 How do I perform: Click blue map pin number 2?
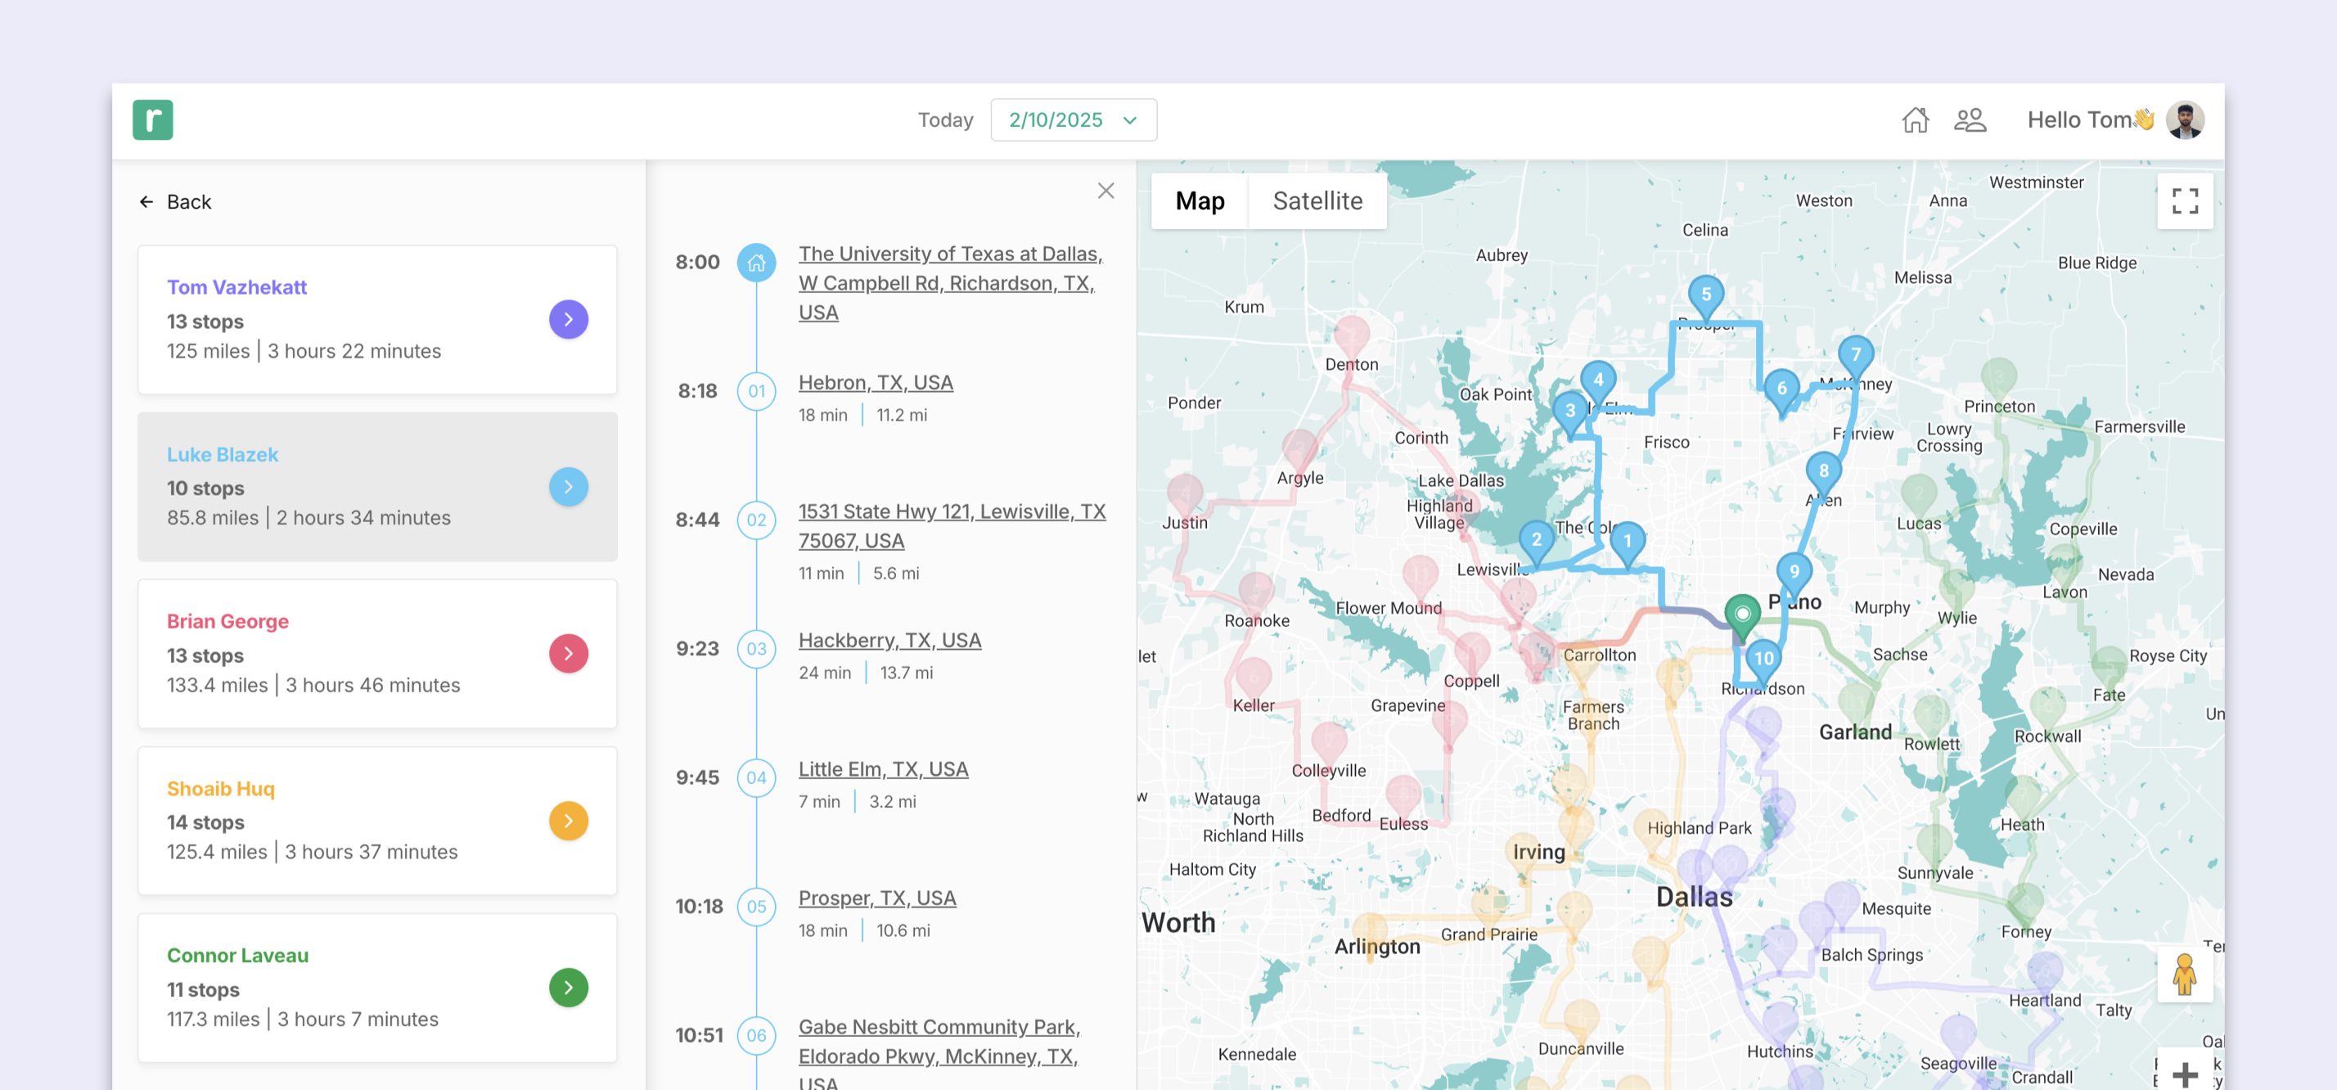tap(1536, 542)
